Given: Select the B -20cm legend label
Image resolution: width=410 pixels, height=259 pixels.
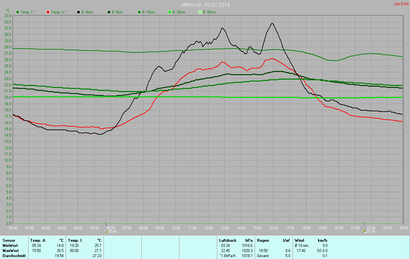Looking at the screenshot, I should 179,12.
